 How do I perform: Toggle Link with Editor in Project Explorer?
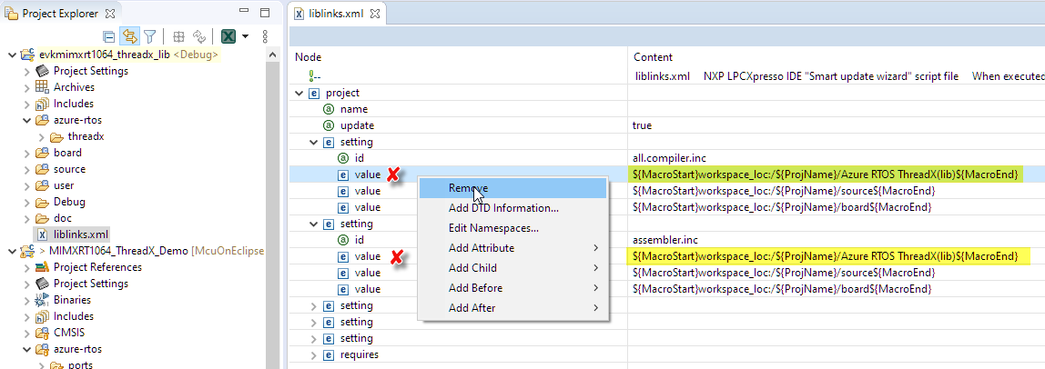coord(129,36)
